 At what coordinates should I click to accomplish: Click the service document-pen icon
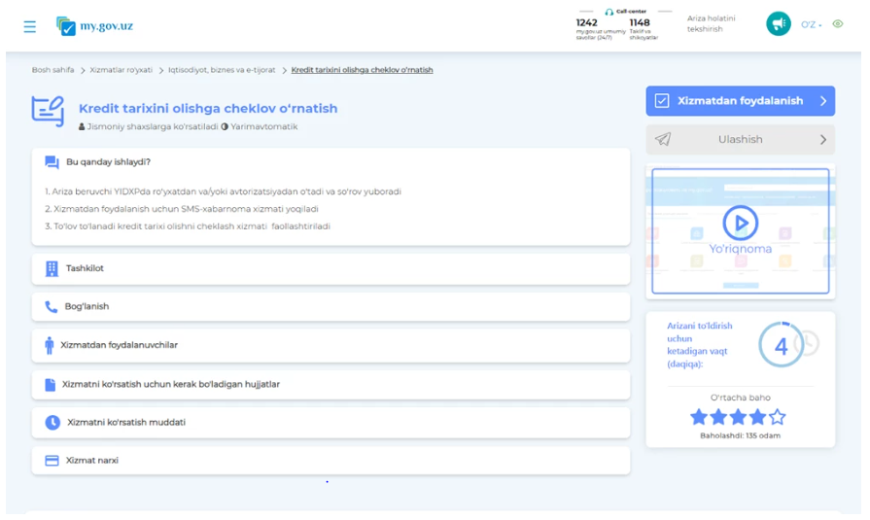(48, 111)
